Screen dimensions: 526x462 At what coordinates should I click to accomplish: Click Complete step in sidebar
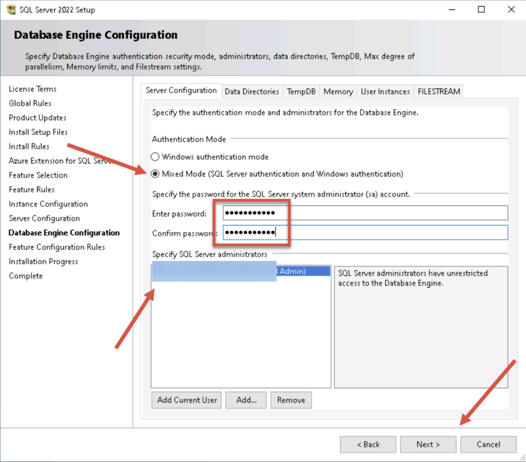click(26, 276)
